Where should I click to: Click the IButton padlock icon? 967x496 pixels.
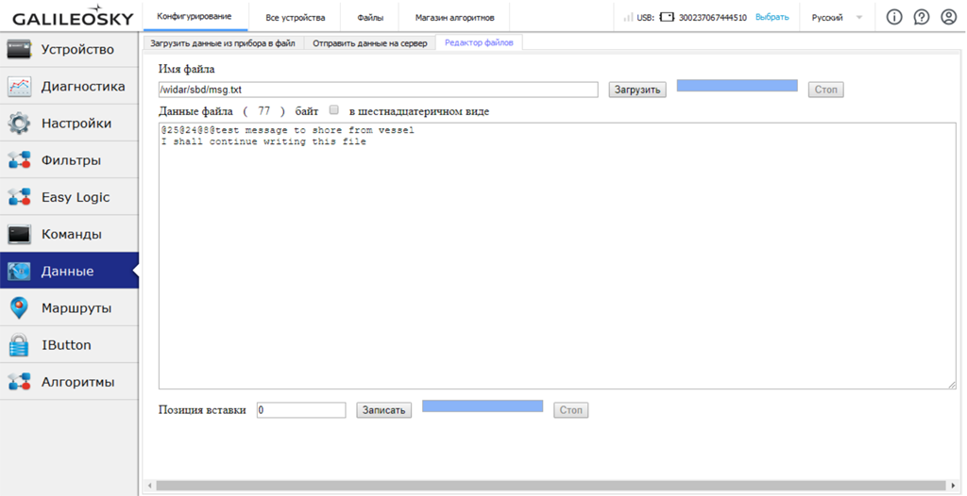(19, 345)
